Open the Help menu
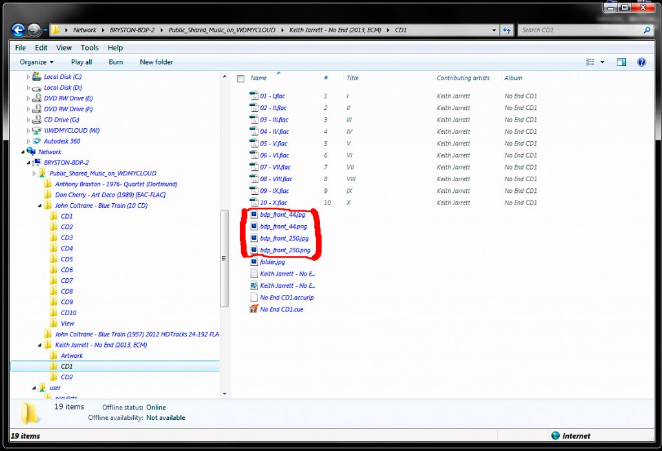 point(115,48)
